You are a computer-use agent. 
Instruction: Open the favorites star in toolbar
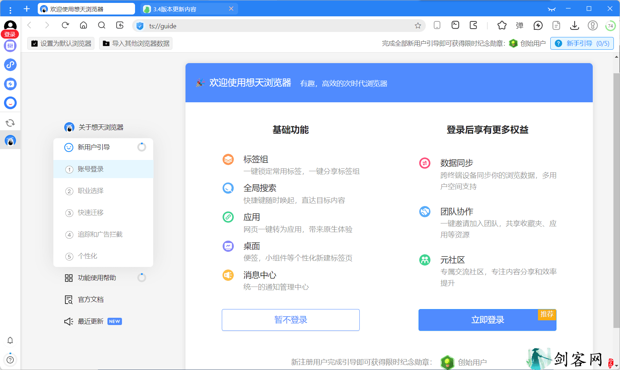click(x=502, y=25)
